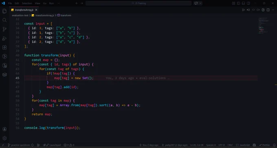The width and height of the screenshot is (277, 148).
Task: Click the synchronize changes icon in status bar
Action: pos(32,145)
